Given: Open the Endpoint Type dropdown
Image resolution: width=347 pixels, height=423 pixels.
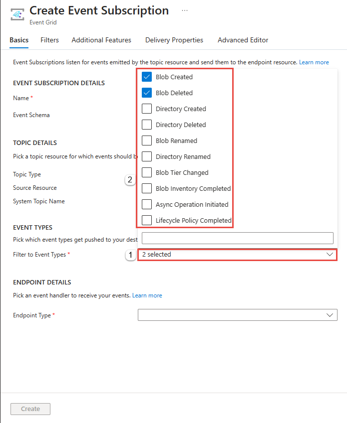Looking at the screenshot, I should click(238, 315).
